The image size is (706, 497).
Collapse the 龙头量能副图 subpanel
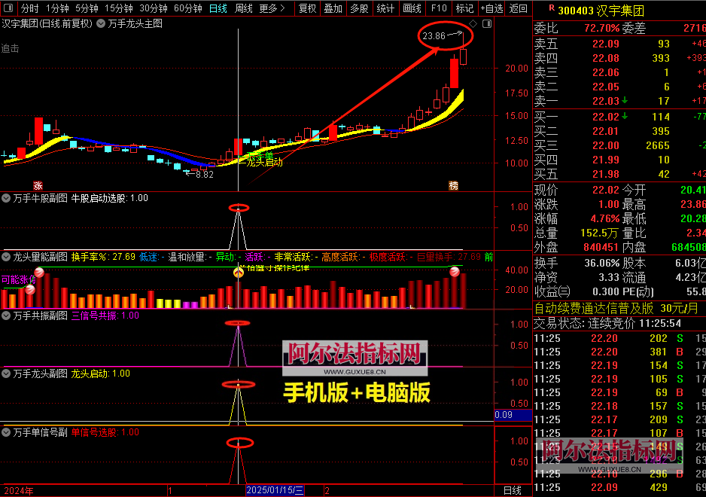(x=5, y=255)
